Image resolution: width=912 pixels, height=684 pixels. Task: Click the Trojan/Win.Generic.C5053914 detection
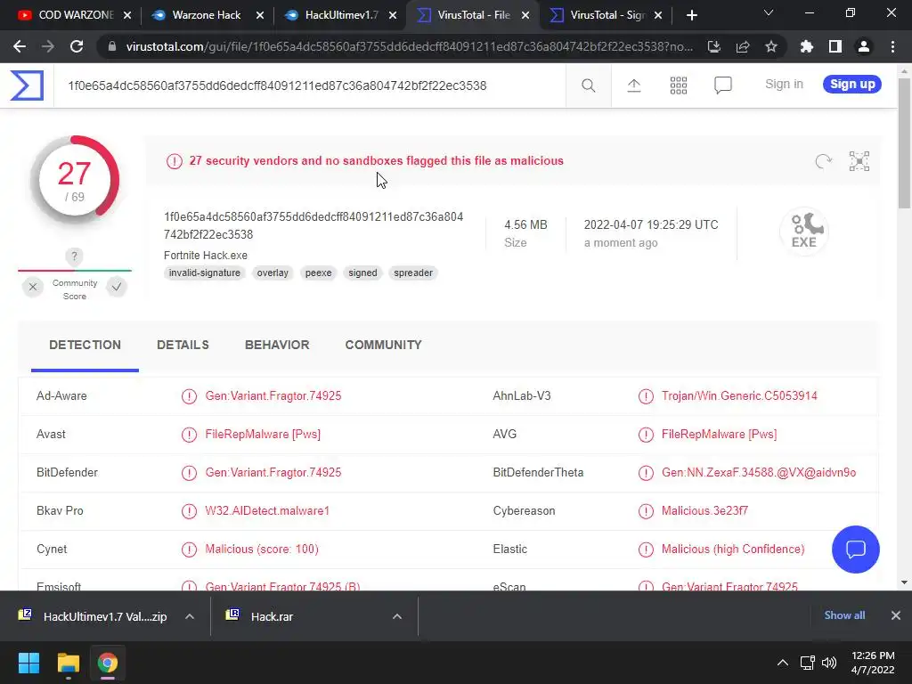click(x=738, y=396)
